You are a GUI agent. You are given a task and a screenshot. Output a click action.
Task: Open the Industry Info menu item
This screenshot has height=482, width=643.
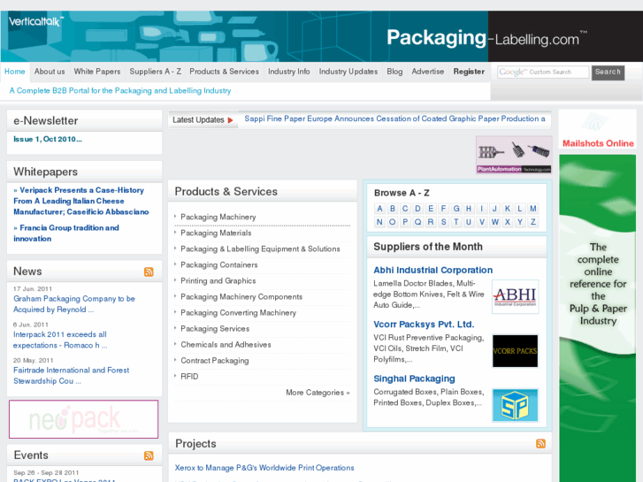click(x=289, y=72)
